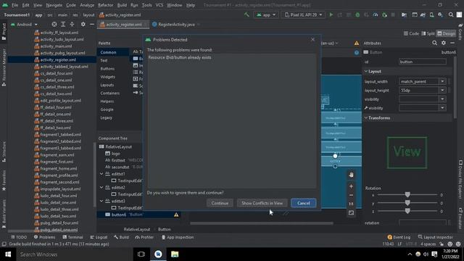The width and height of the screenshot is (464, 261).
Task: Open the app run configuration dropdown
Action: point(266,14)
